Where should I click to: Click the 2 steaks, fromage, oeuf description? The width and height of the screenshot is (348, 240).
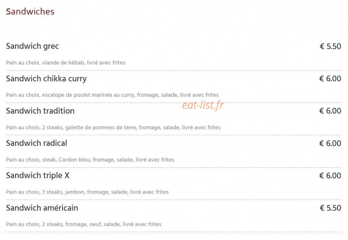click(84, 224)
